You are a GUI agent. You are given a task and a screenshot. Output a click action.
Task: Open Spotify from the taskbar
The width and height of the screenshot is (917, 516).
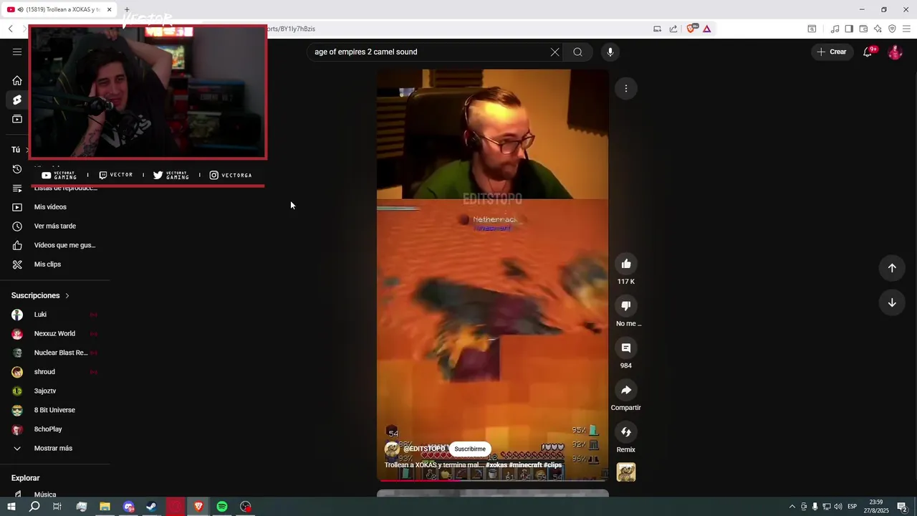pos(222,507)
